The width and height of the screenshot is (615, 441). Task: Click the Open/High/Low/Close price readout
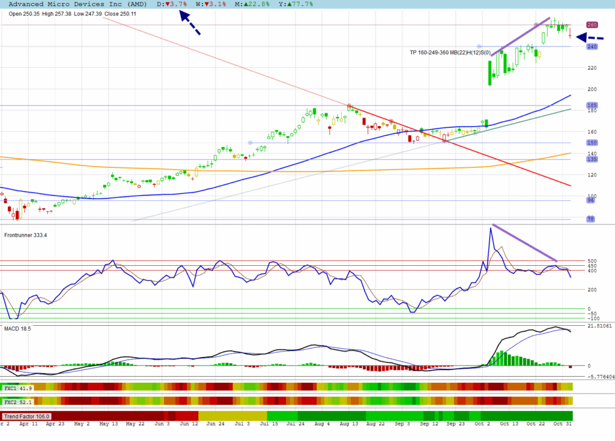(72, 13)
